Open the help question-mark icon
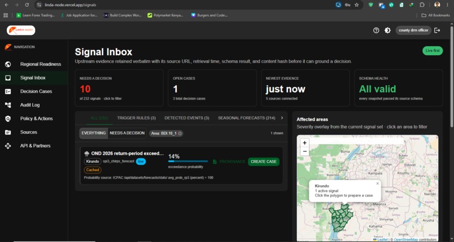This screenshot has width=454, height=242. tap(376, 30)
